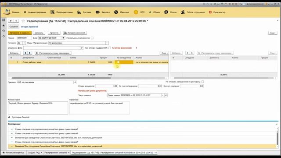The height and width of the screenshot is (158, 281).
Task: Go back with the left arrow button
Action: coord(11,21)
